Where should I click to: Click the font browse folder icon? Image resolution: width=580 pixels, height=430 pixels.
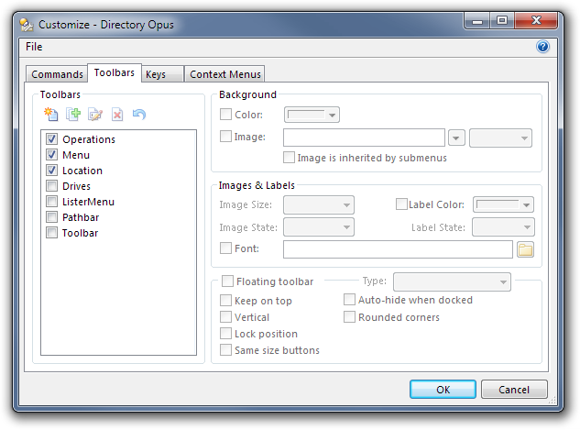pyautogui.click(x=525, y=249)
